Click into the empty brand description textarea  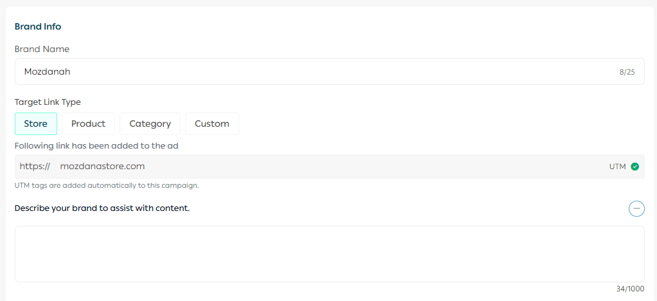pyautogui.click(x=329, y=253)
